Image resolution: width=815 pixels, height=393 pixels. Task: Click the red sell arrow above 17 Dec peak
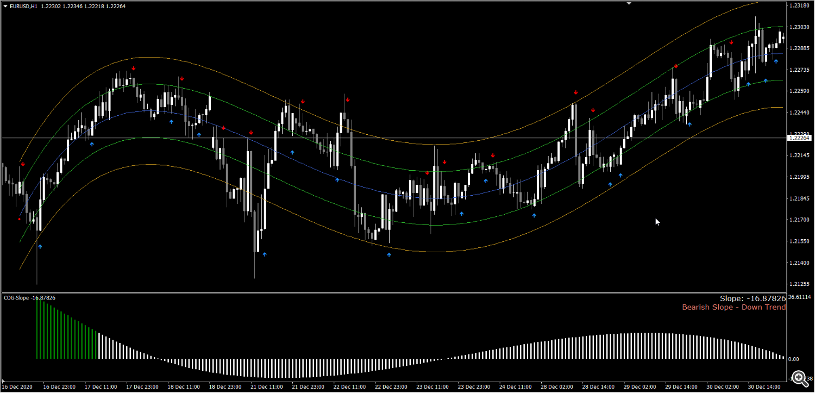pos(133,68)
